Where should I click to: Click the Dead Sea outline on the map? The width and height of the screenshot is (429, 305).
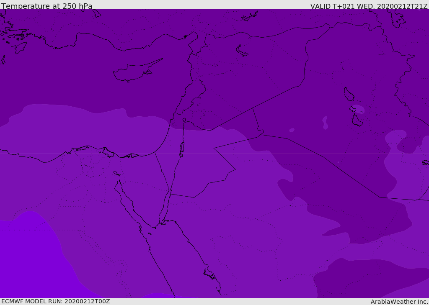point(182,147)
